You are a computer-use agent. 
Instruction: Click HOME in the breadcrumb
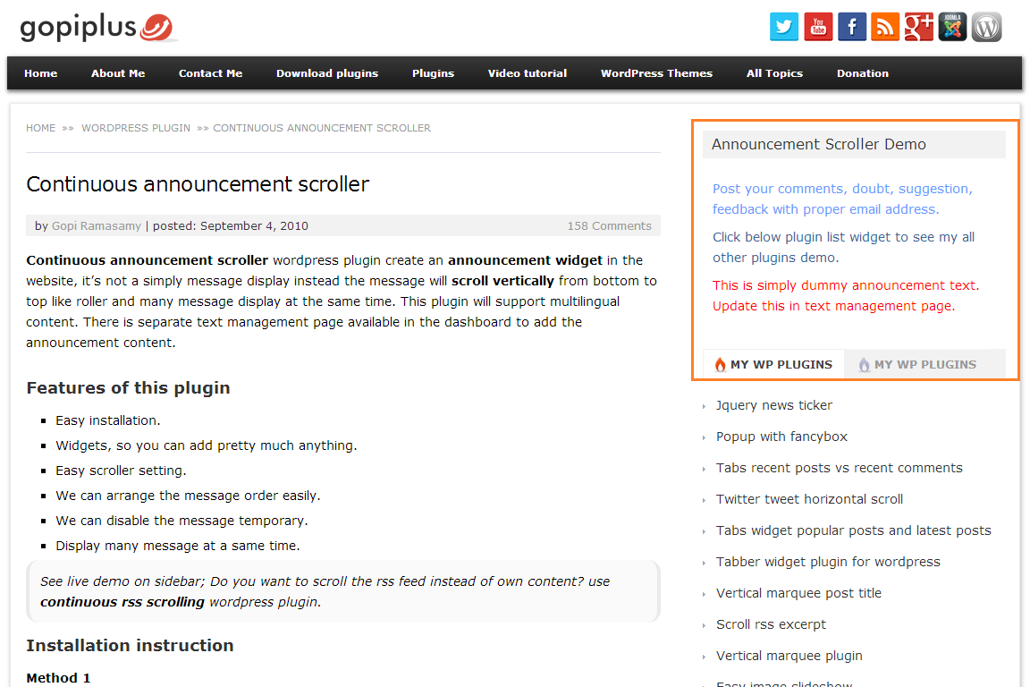(x=41, y=128)
